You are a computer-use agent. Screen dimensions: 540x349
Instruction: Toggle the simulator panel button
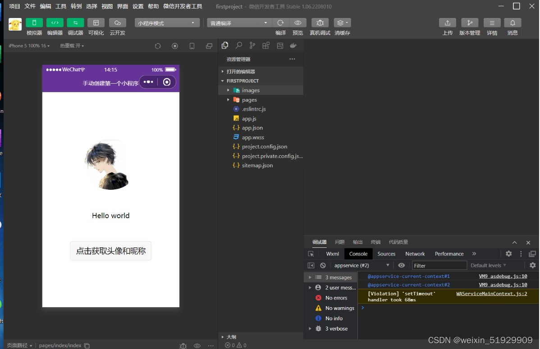tap(34, 22)
